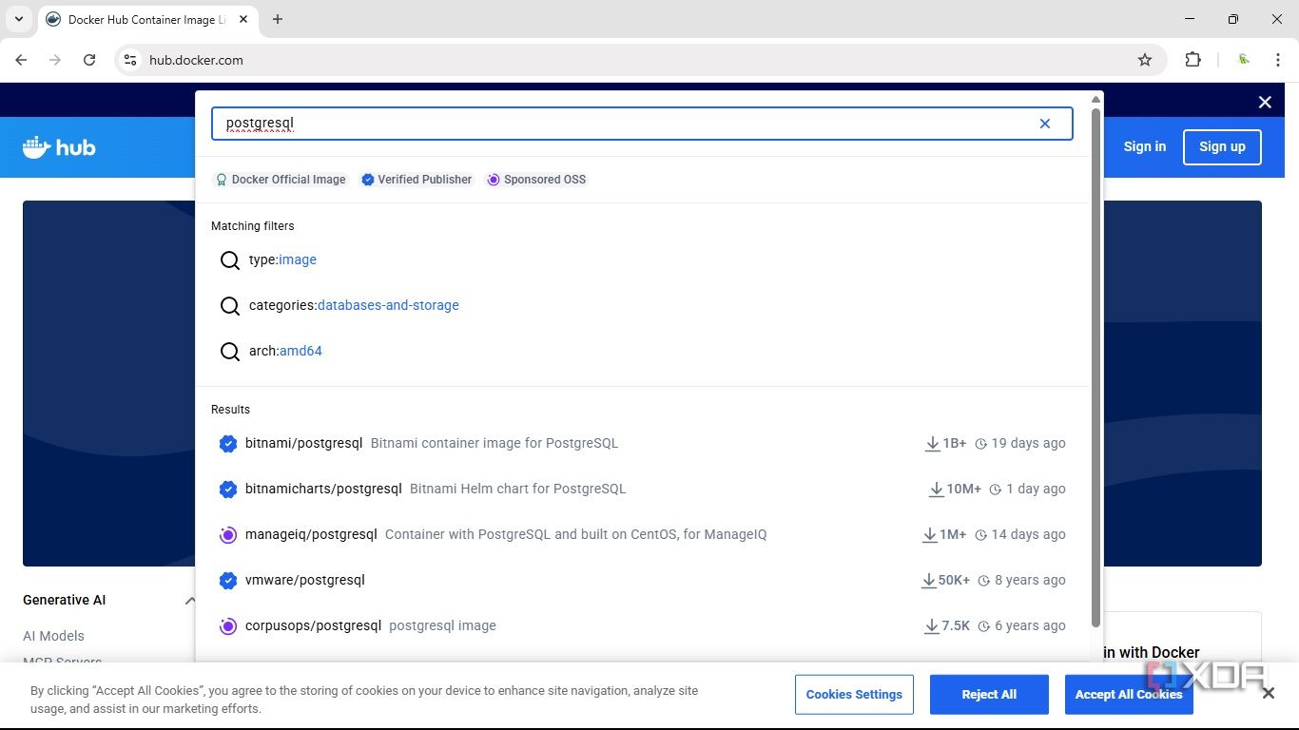View site information icon in address bar
The height and width of the screenshot is (730, 1299).
[130, 60]
